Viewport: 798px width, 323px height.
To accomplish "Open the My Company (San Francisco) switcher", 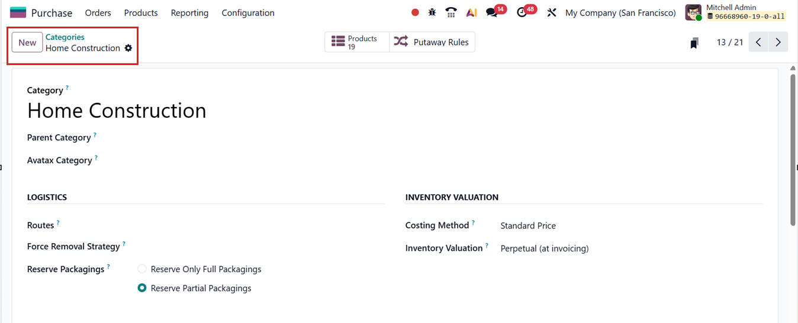I will point(620,12).
